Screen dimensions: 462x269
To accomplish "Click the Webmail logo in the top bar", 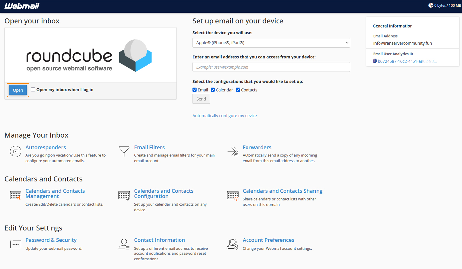I will [x=21, y=5].
